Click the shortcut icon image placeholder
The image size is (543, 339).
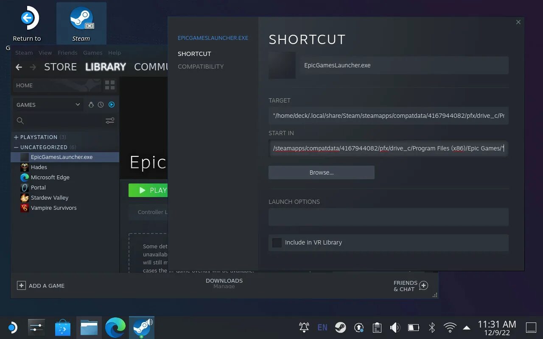[282, 65]
